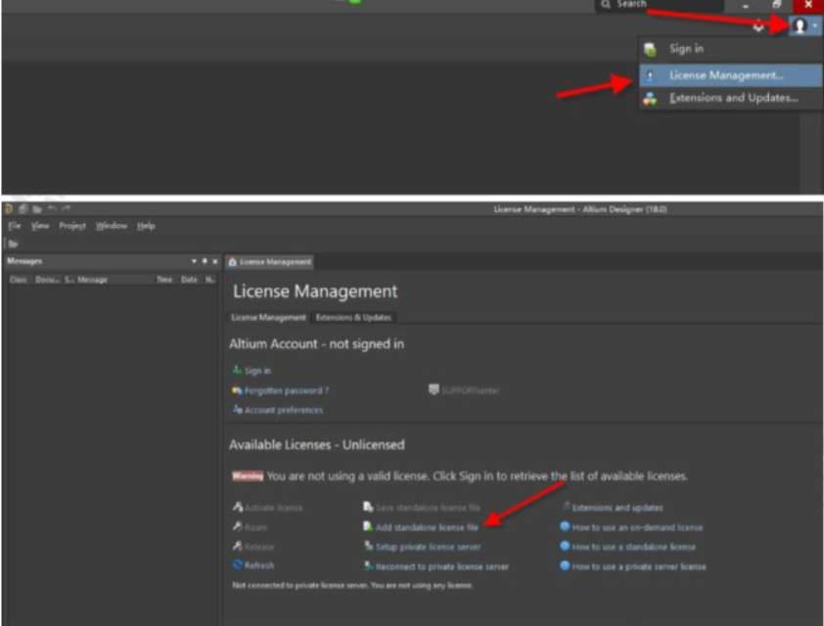Image resolution: width=824 pixels, height=626 pixels.
Task: Click the Sign in link under Altium Account
Action: pos(257,371)
